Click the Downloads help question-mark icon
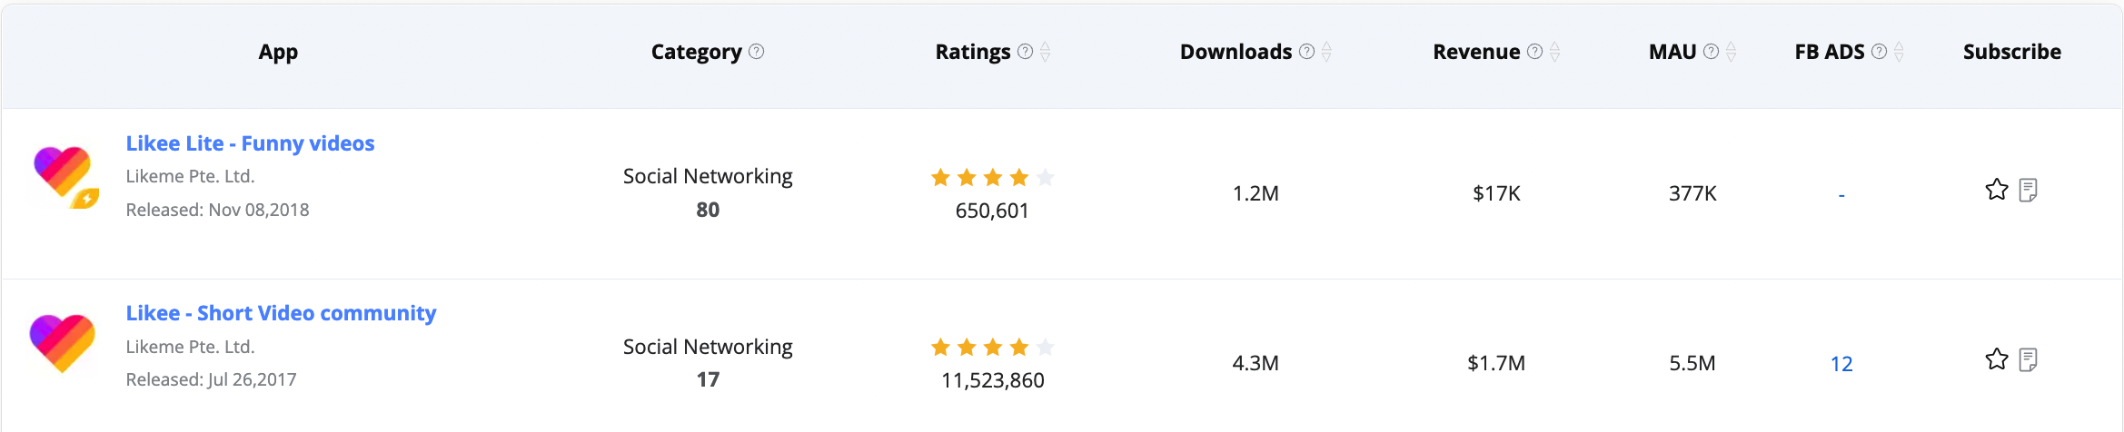This screenshot has width=2124, height=432. (x=1306, y=52)
